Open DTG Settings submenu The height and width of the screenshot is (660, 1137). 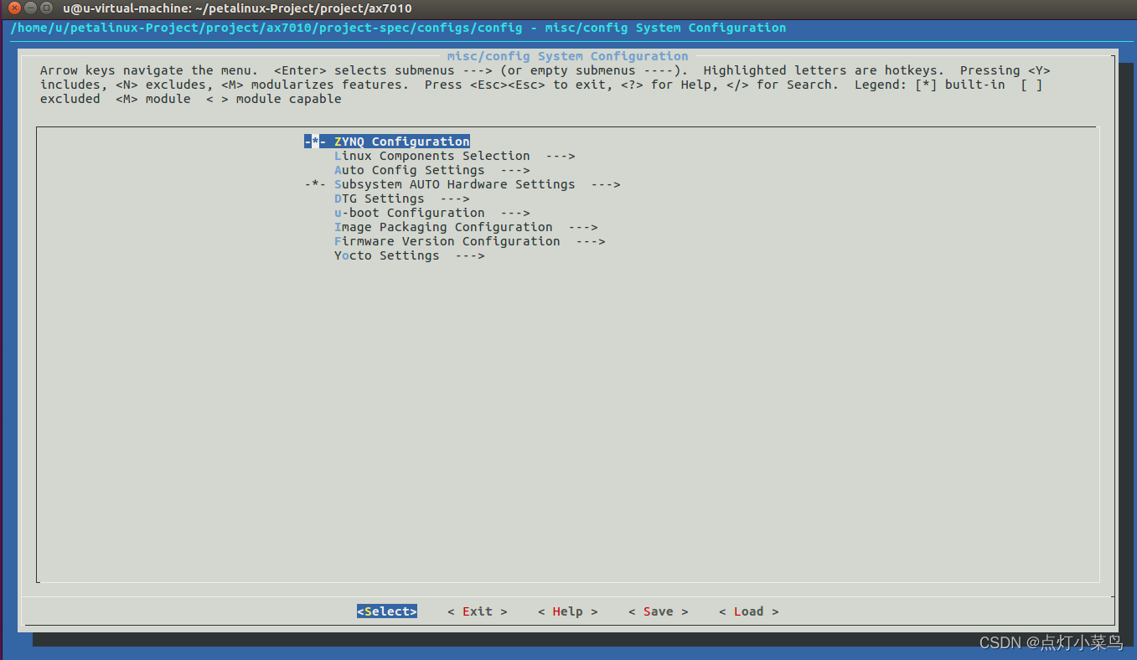401,199
